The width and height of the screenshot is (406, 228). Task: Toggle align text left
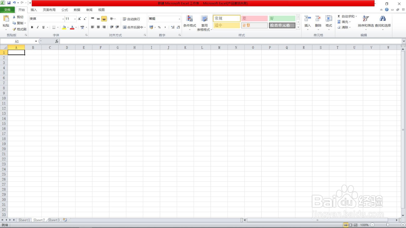click(93, 27)
